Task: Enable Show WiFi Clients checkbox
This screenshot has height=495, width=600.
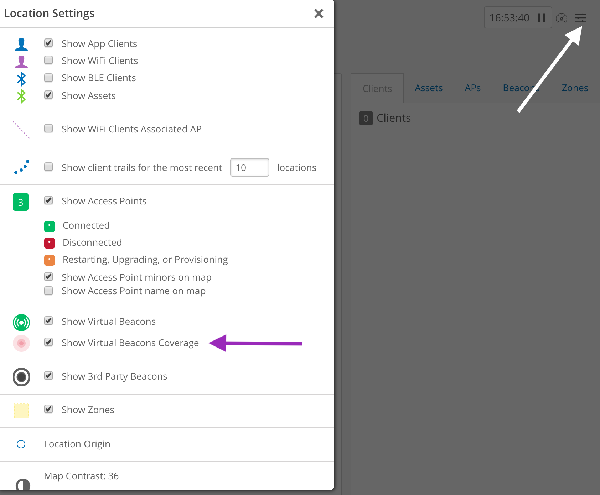Action: tap(48, 60)
